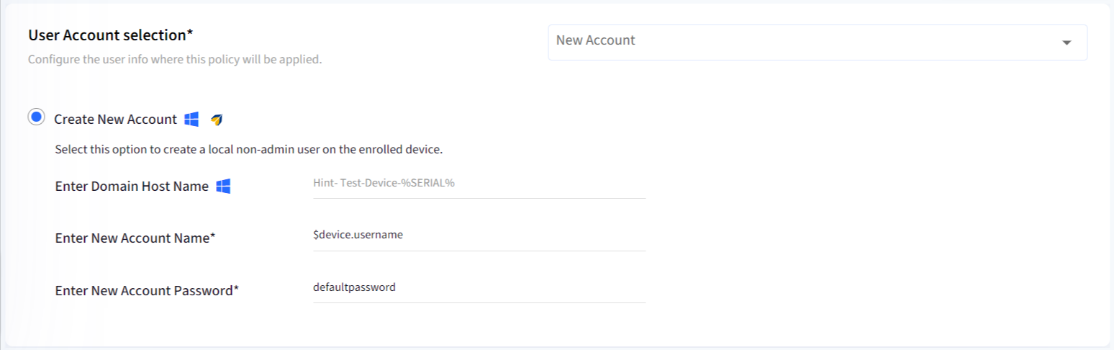Focus the Domain Host Name input field
1114x350 pixels.
[x=479, y=184]
